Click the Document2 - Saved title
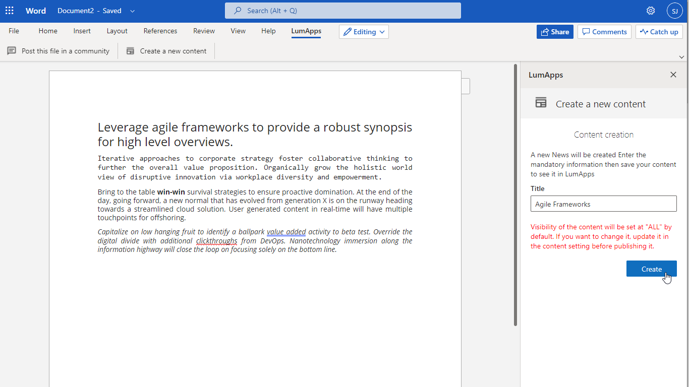This screenshot has height=387, width=689. coord(89,11)
